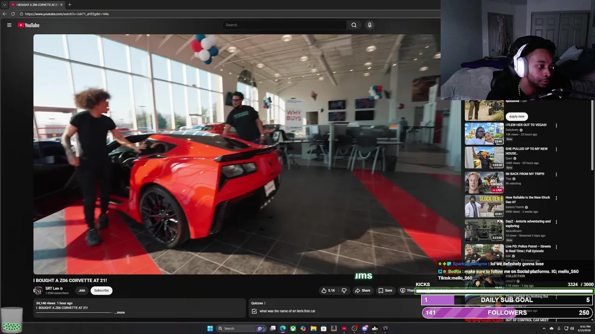This screenshot has height=334, width=595.
Task: Activate the voice search microphone
Action: pos(370,25)
